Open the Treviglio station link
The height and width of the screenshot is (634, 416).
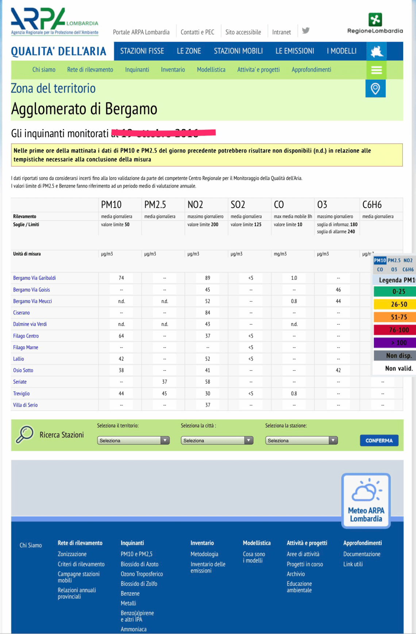22,393
